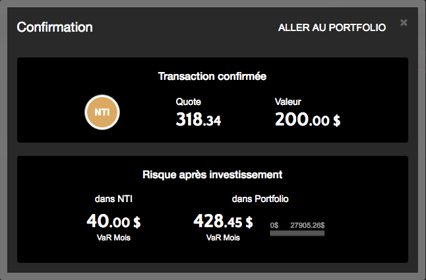The width and height of the screenshot is (426, 280).
Task: Select the 428.45 $ portfolio risk value
Action: pyautogui.click(x=223, y=221)
